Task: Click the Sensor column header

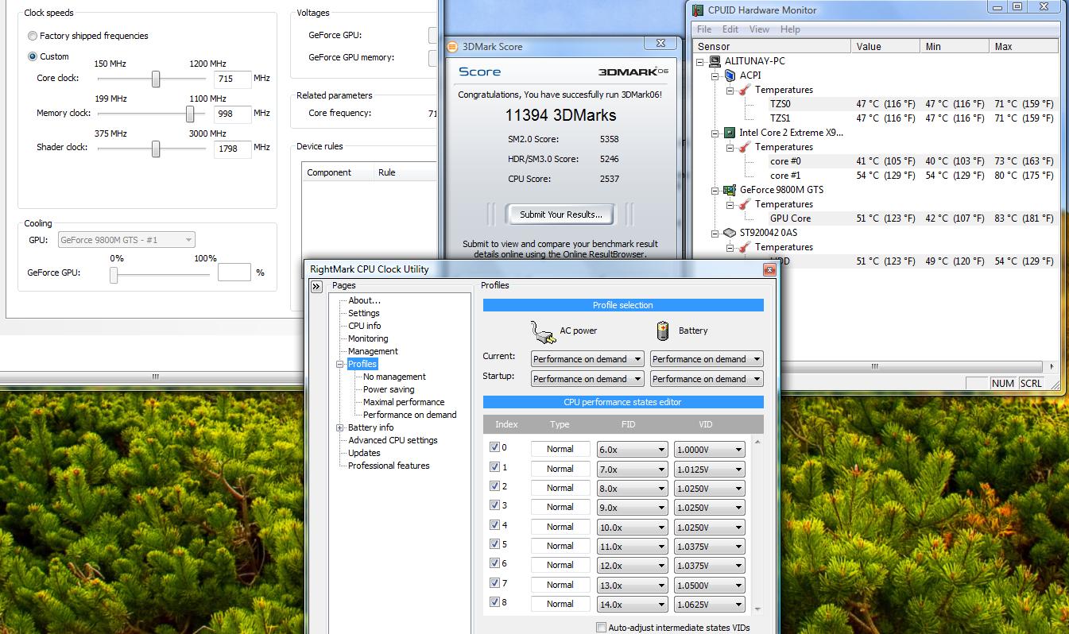Action: click(772, 47)
